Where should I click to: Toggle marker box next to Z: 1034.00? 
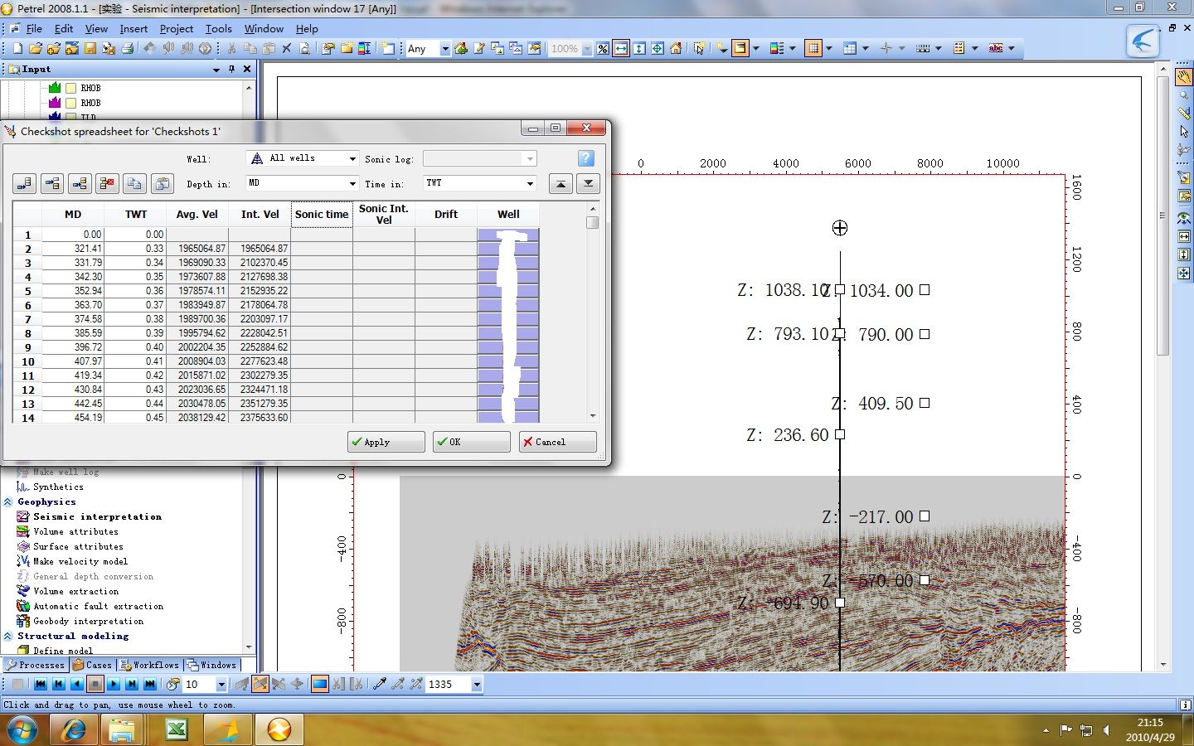925,290
